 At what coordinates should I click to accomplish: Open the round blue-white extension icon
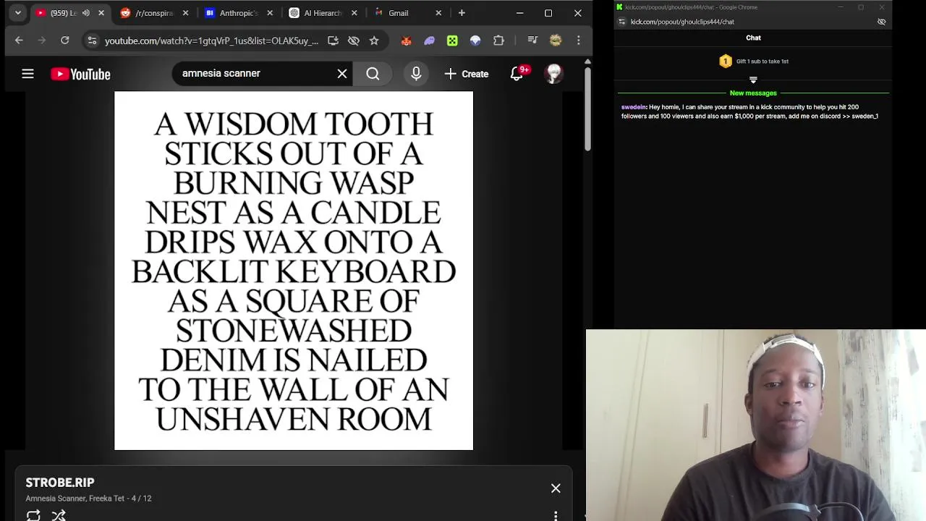pyautogui.click(x=475, y=41)
